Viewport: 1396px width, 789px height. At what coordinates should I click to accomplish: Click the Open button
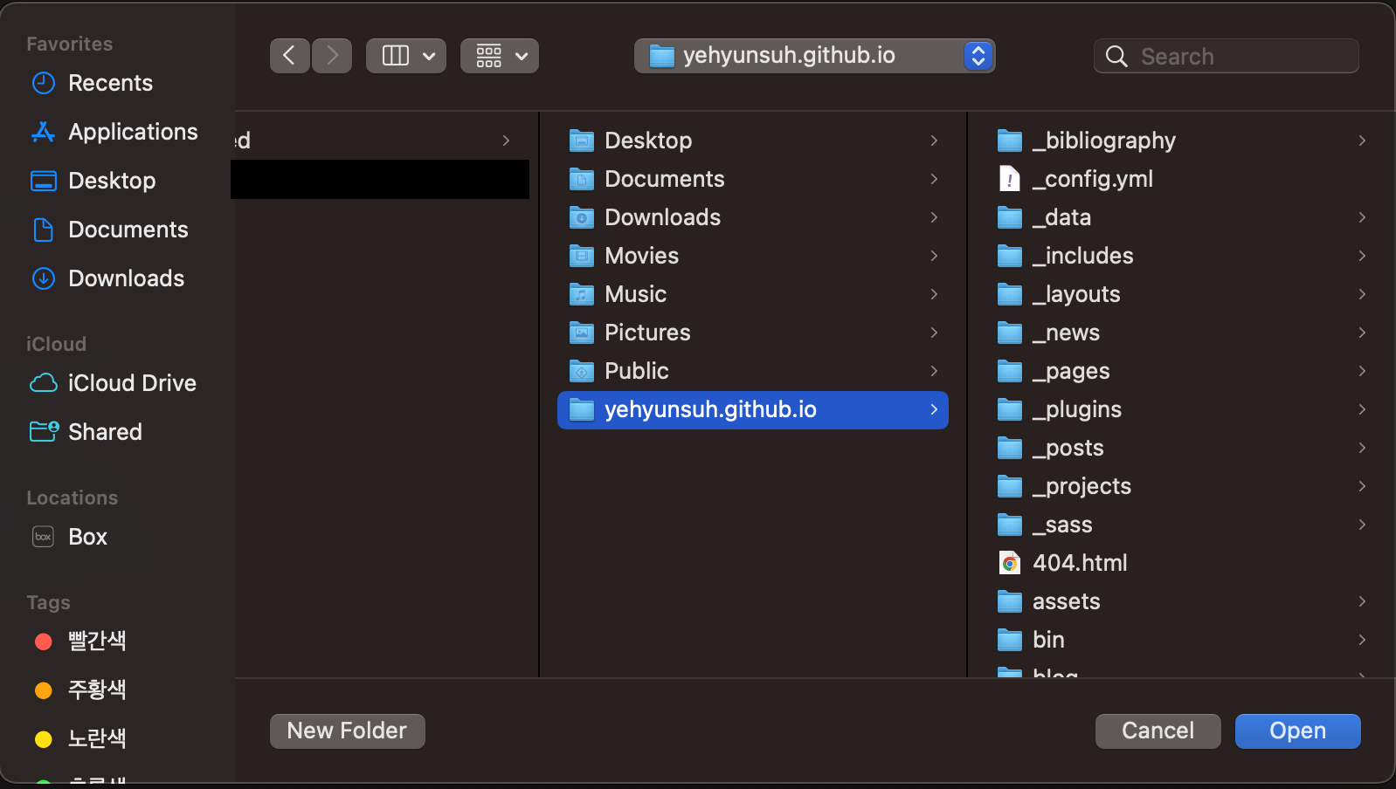click(1298, 731)
